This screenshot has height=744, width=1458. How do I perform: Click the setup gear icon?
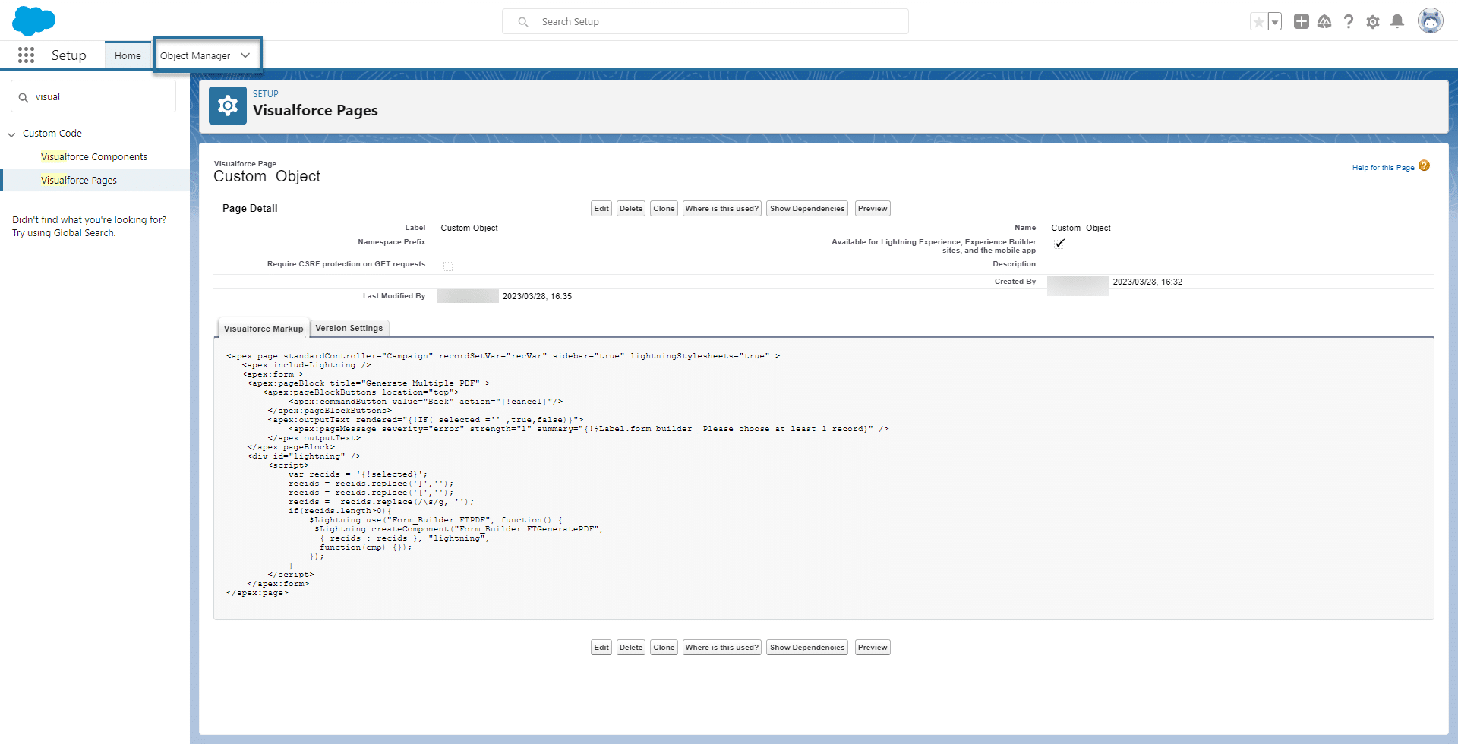coord(1373,21)
